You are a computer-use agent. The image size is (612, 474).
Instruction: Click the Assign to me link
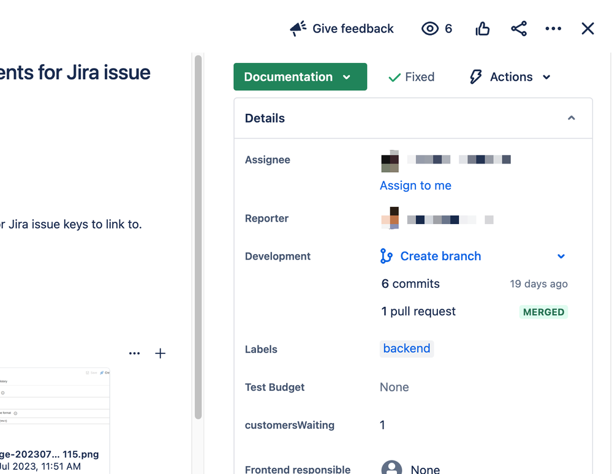pyautogui.click(x=415, y=186)
